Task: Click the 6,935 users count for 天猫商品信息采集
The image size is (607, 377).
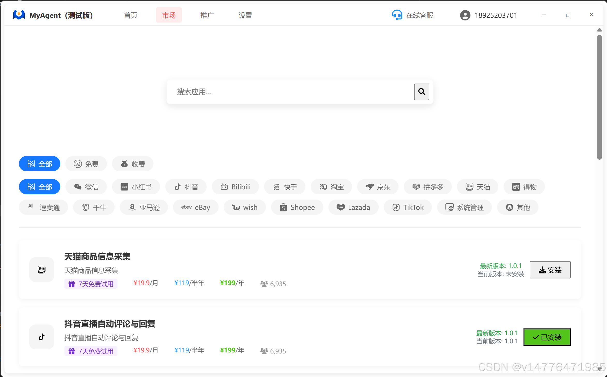Action: (273, 284)
